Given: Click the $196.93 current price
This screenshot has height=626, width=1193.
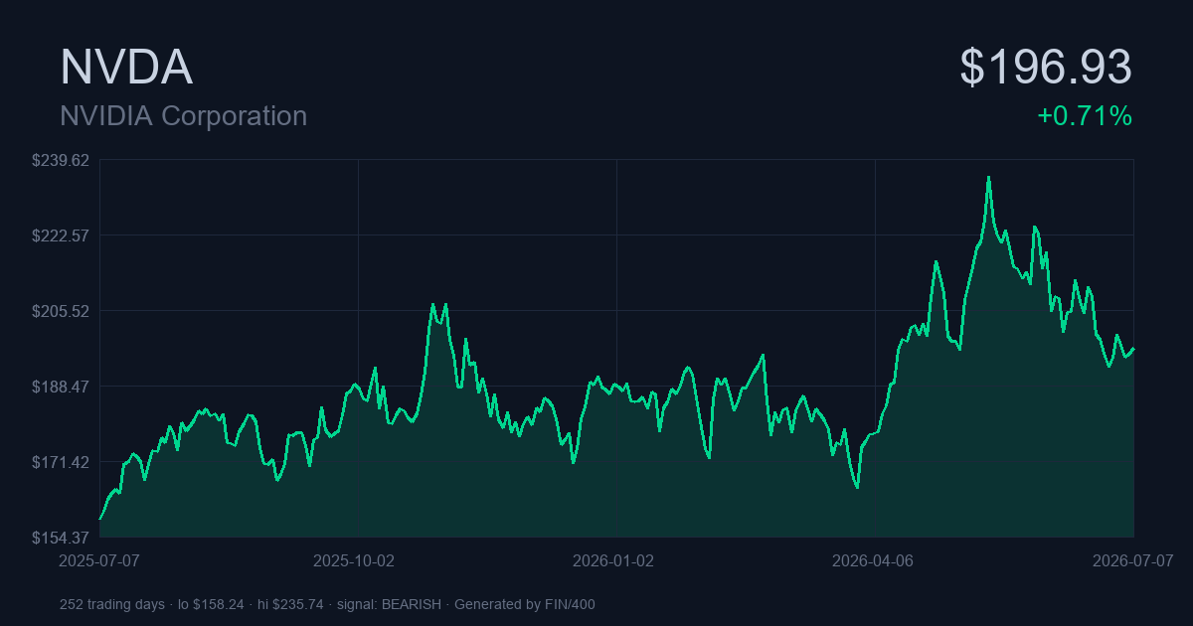Looking at the screenshot, I should 1046,68.
